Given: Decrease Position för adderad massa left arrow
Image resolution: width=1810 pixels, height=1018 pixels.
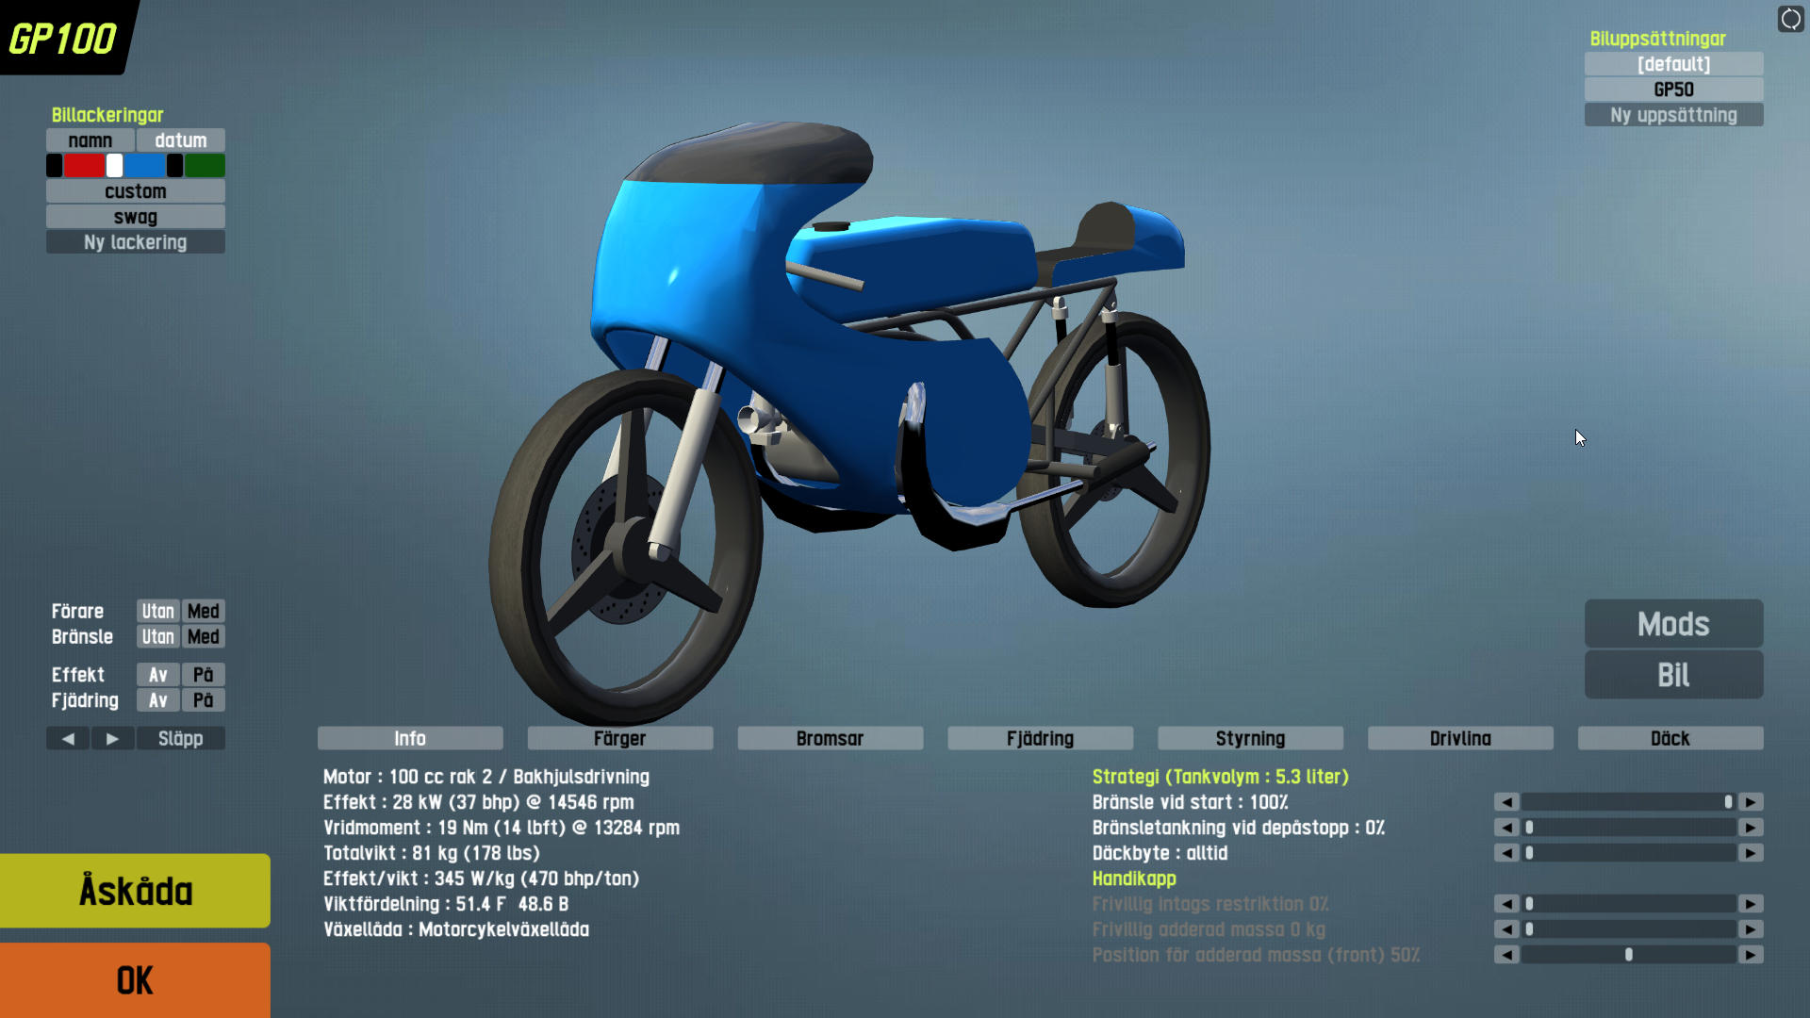Looking at the screenshot, I should pos(1506,955).
